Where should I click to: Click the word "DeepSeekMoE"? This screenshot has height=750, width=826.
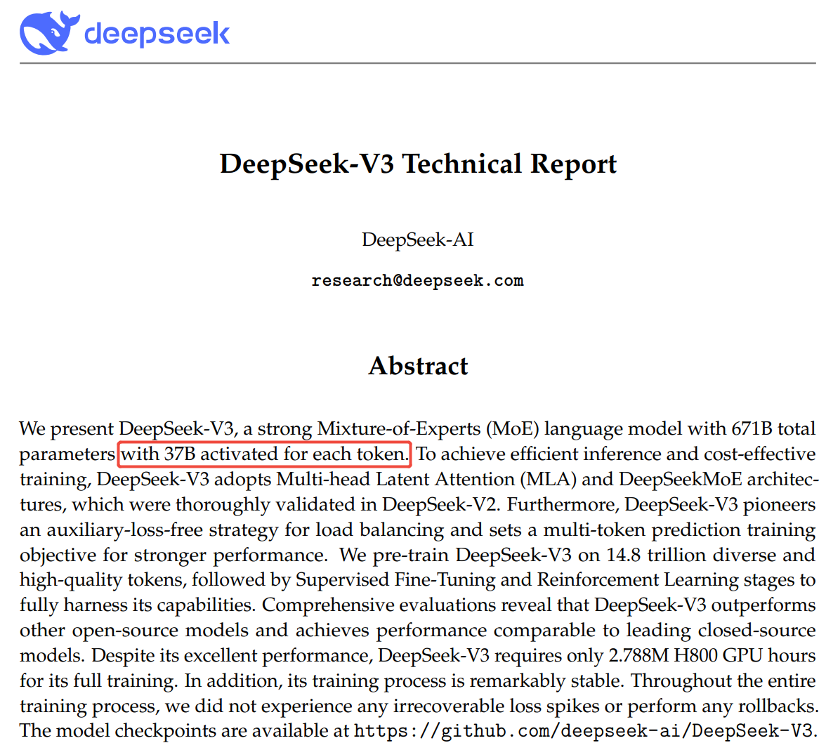pos(680,479)
